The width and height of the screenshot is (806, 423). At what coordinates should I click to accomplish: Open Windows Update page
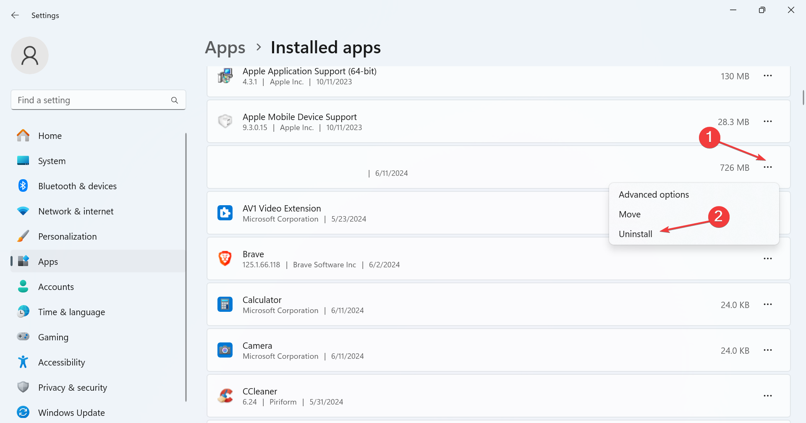click(98, 413)
